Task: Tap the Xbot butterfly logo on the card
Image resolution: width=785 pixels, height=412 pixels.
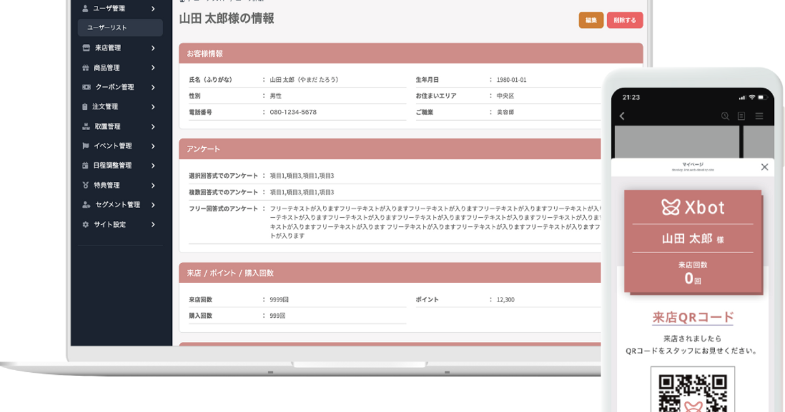Action: pos(671,207)
